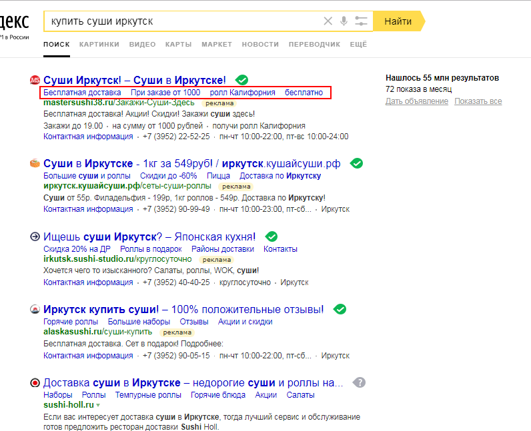Click the При заказе от 1000 sitelink
Viewport: 531px width, 431px height.
pos(165,93)
